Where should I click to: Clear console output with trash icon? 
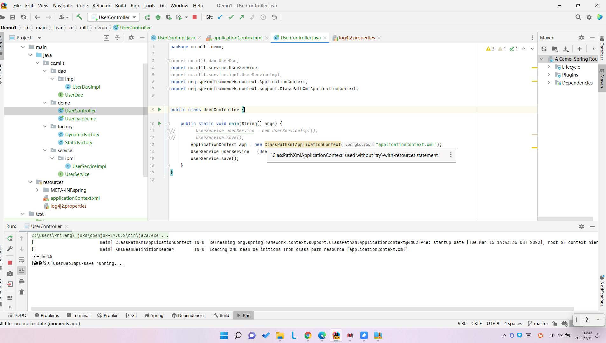coord(22,292)
